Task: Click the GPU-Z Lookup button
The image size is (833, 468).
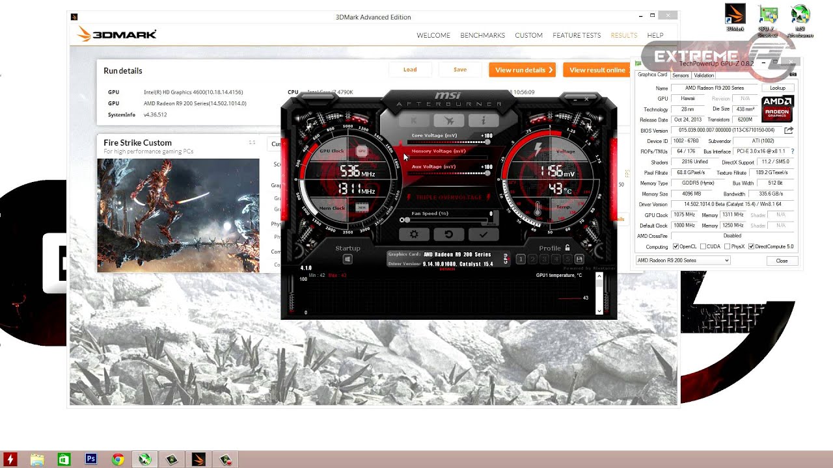Action: [778, 88]
